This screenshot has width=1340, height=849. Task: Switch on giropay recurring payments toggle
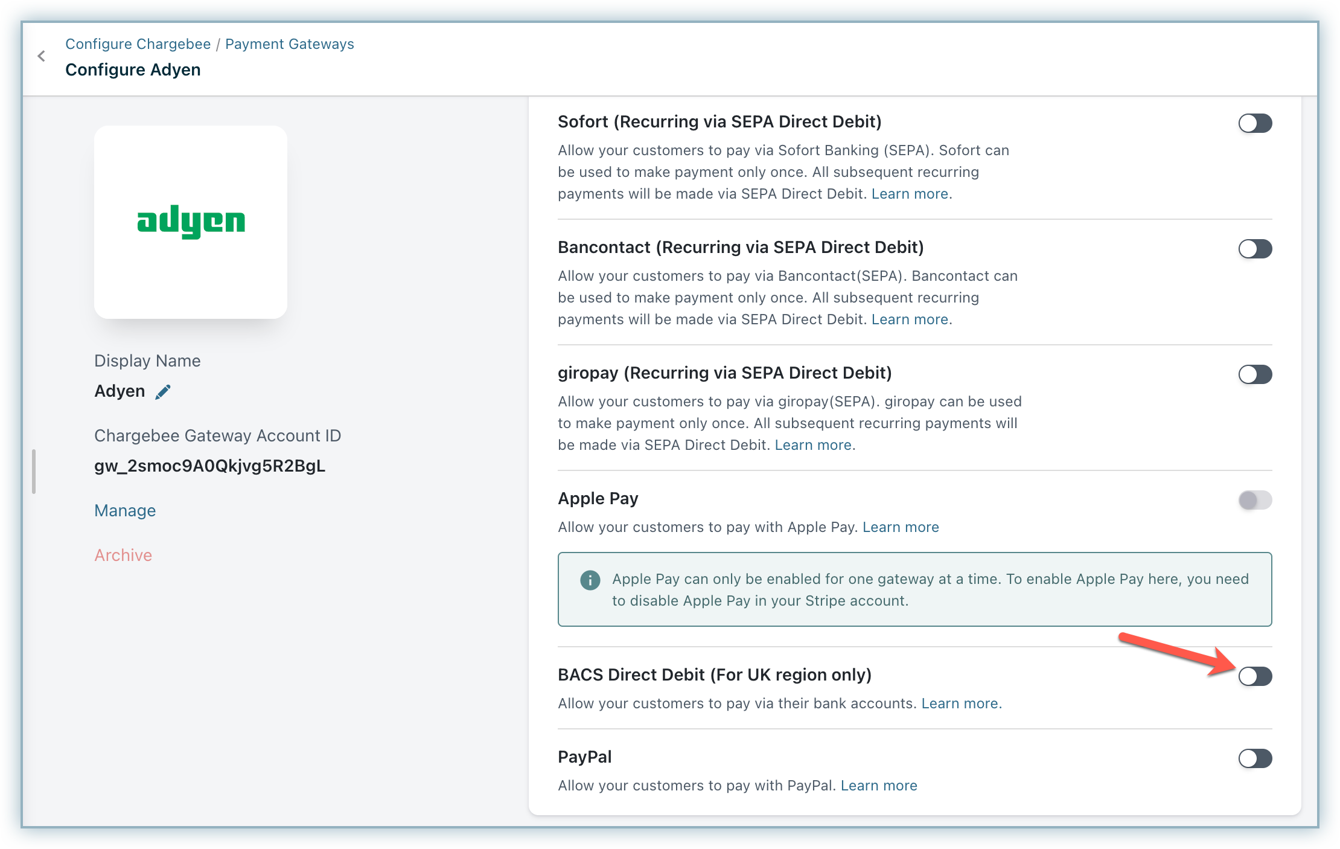point(1255,374)
